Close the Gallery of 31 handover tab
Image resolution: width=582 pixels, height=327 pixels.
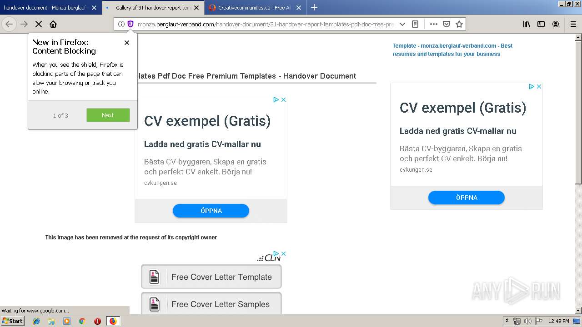coord(196,8)
